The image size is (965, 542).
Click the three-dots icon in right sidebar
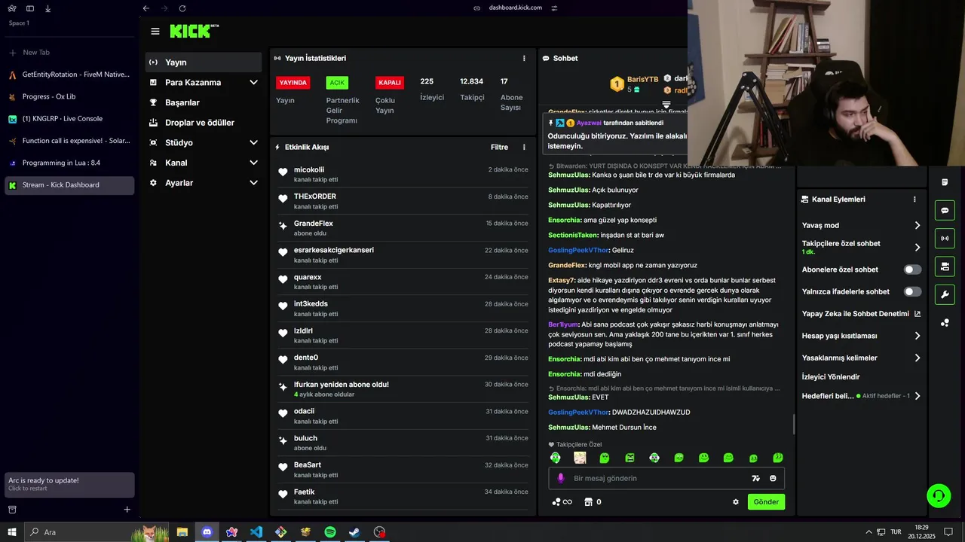click(945, 322)
